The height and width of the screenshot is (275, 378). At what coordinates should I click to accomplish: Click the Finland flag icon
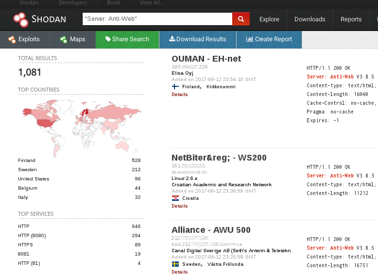click(175, 87)
